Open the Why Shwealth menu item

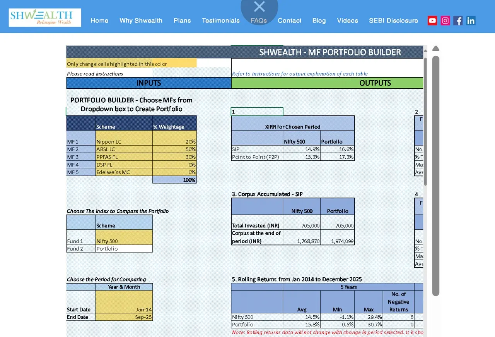click(141, 21)
